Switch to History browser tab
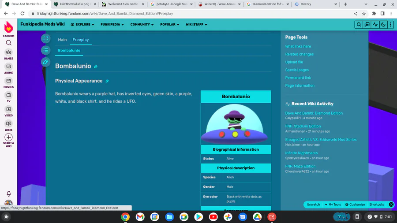Viewport: 397px width, 223px height. coord(315,4)
